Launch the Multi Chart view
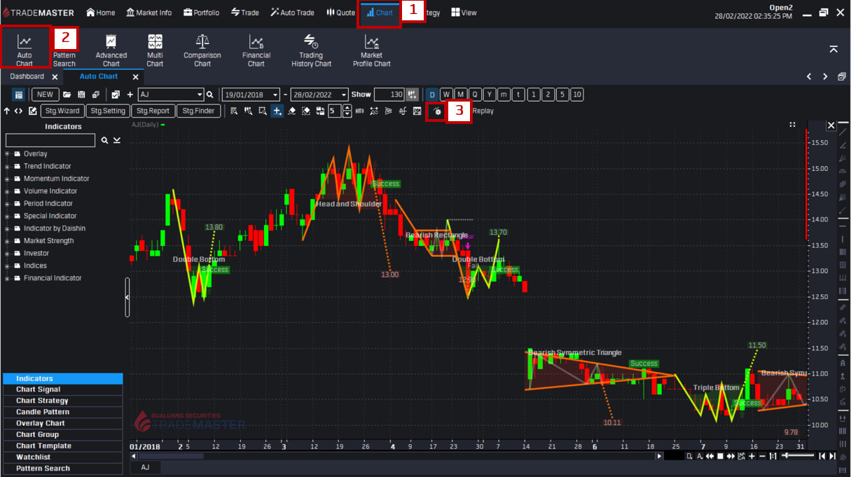 (x=155, y=49)
